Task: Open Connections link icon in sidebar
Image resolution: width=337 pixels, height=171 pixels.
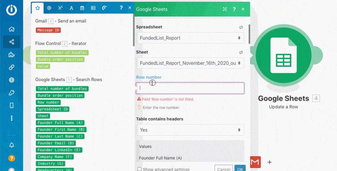Action: coord(12,67)
